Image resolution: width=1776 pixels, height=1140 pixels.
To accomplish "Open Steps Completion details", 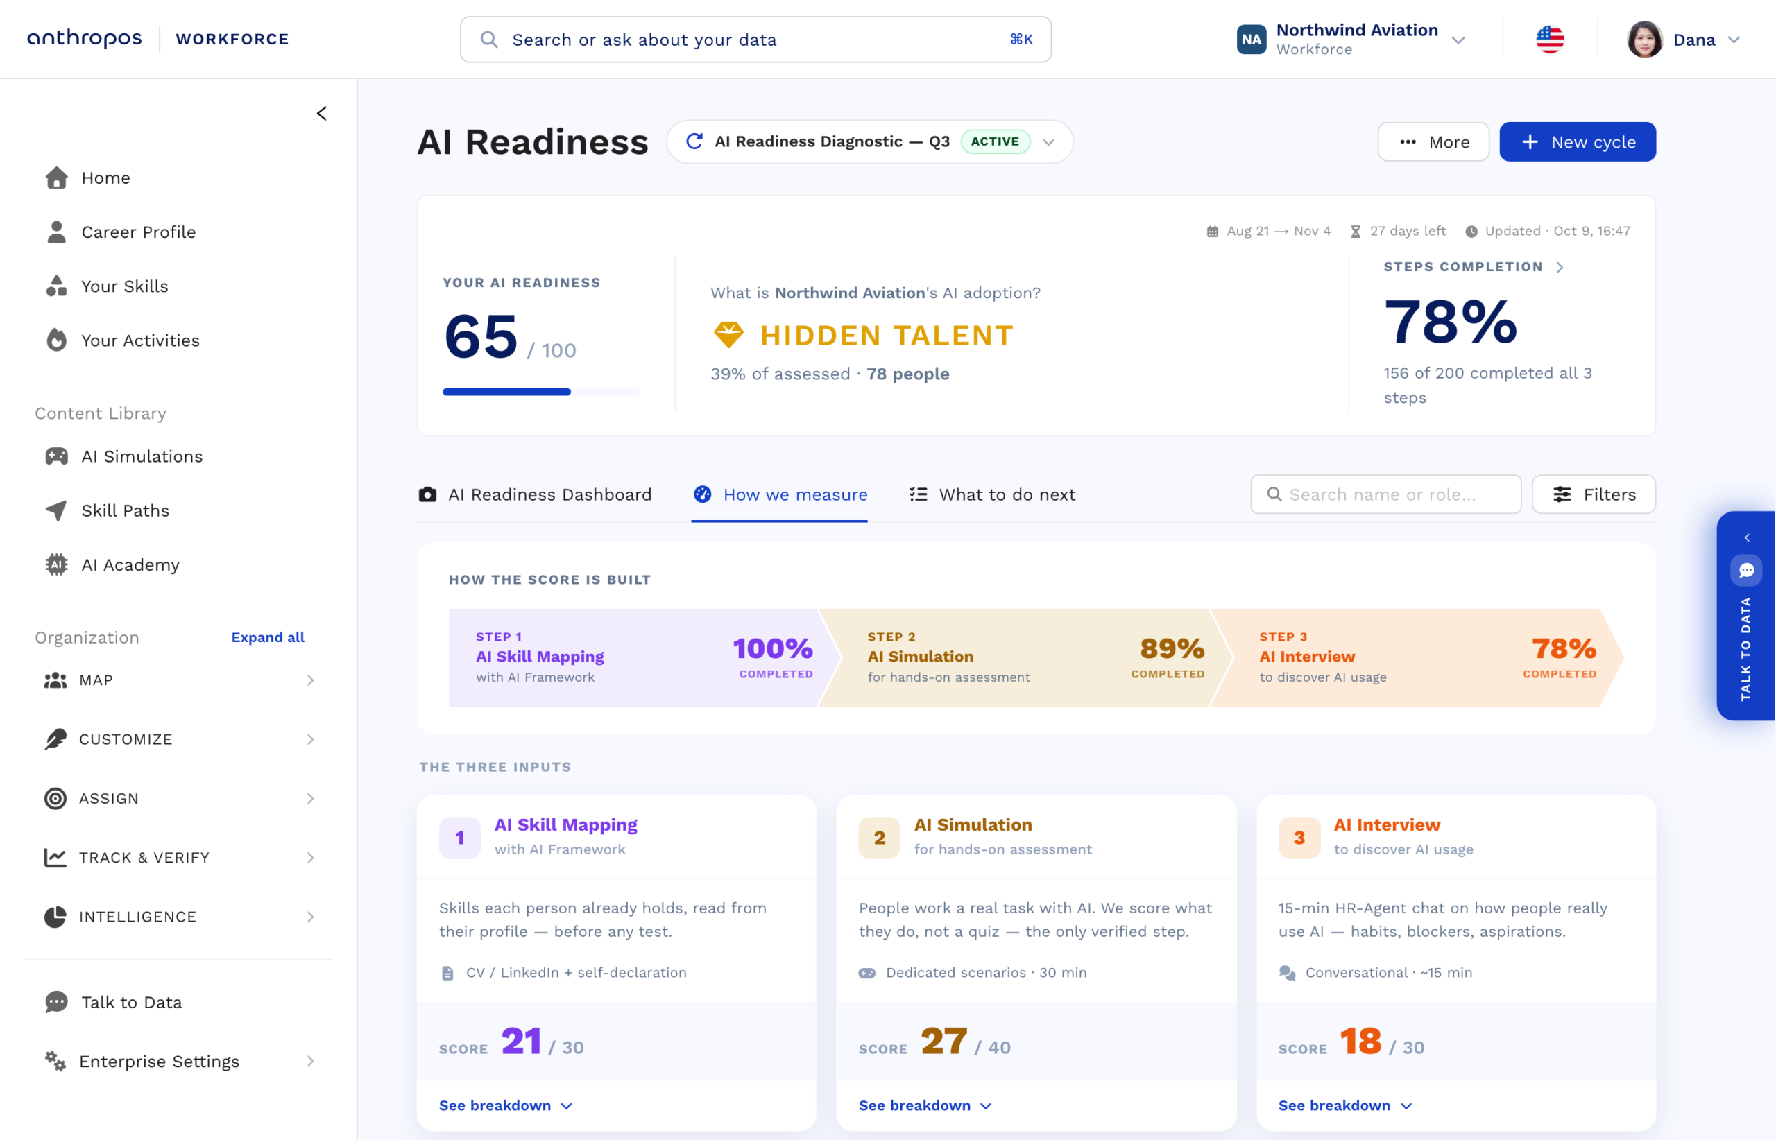I will 1474,266.
